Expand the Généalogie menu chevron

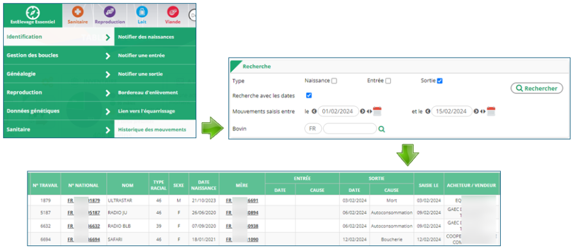point(107,74)
